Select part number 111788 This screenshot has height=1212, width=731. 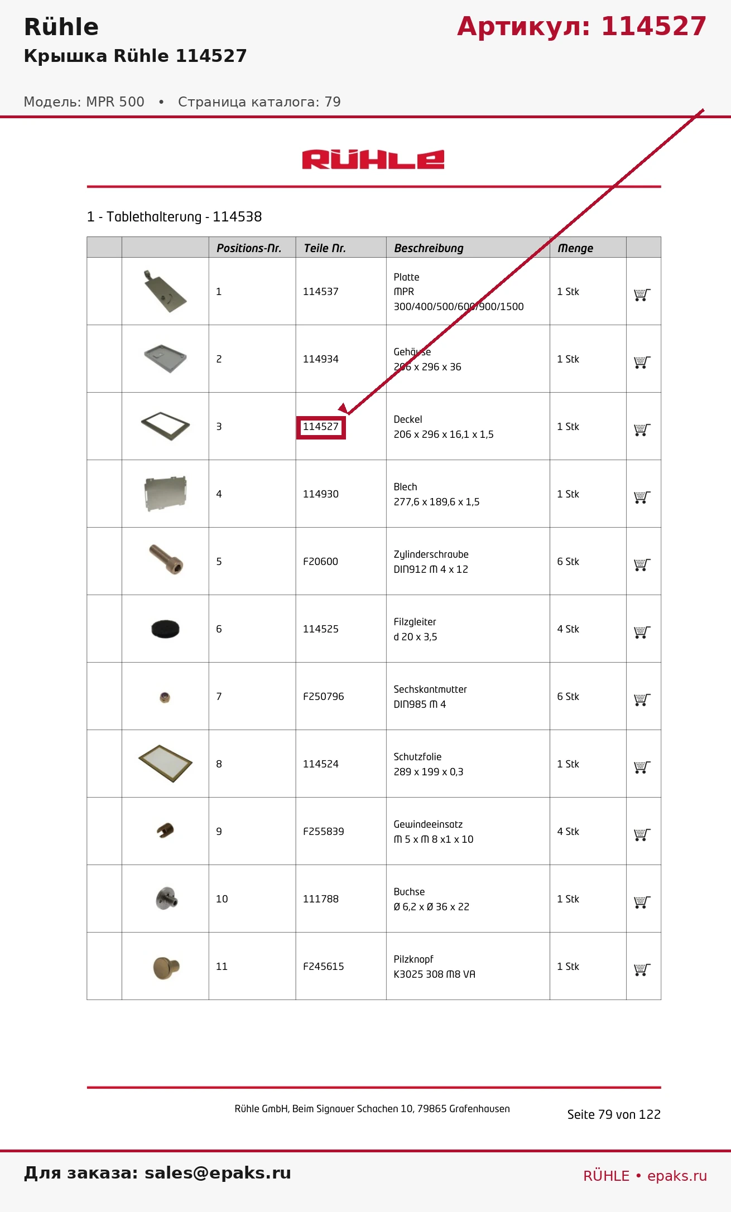(x=321, y=899)
